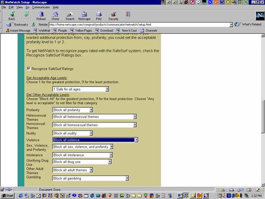This screenshot has width=265, height=199.
Task: Open the Glorifying Drug Use dropdown
Action: pos(82,162)
